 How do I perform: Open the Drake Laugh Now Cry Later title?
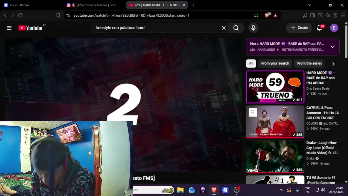point(323,148)
